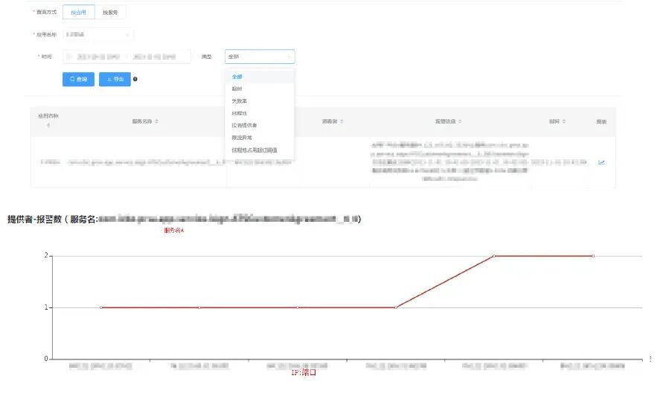
Task: Click the blue 导出 export button
Action: 115,79
